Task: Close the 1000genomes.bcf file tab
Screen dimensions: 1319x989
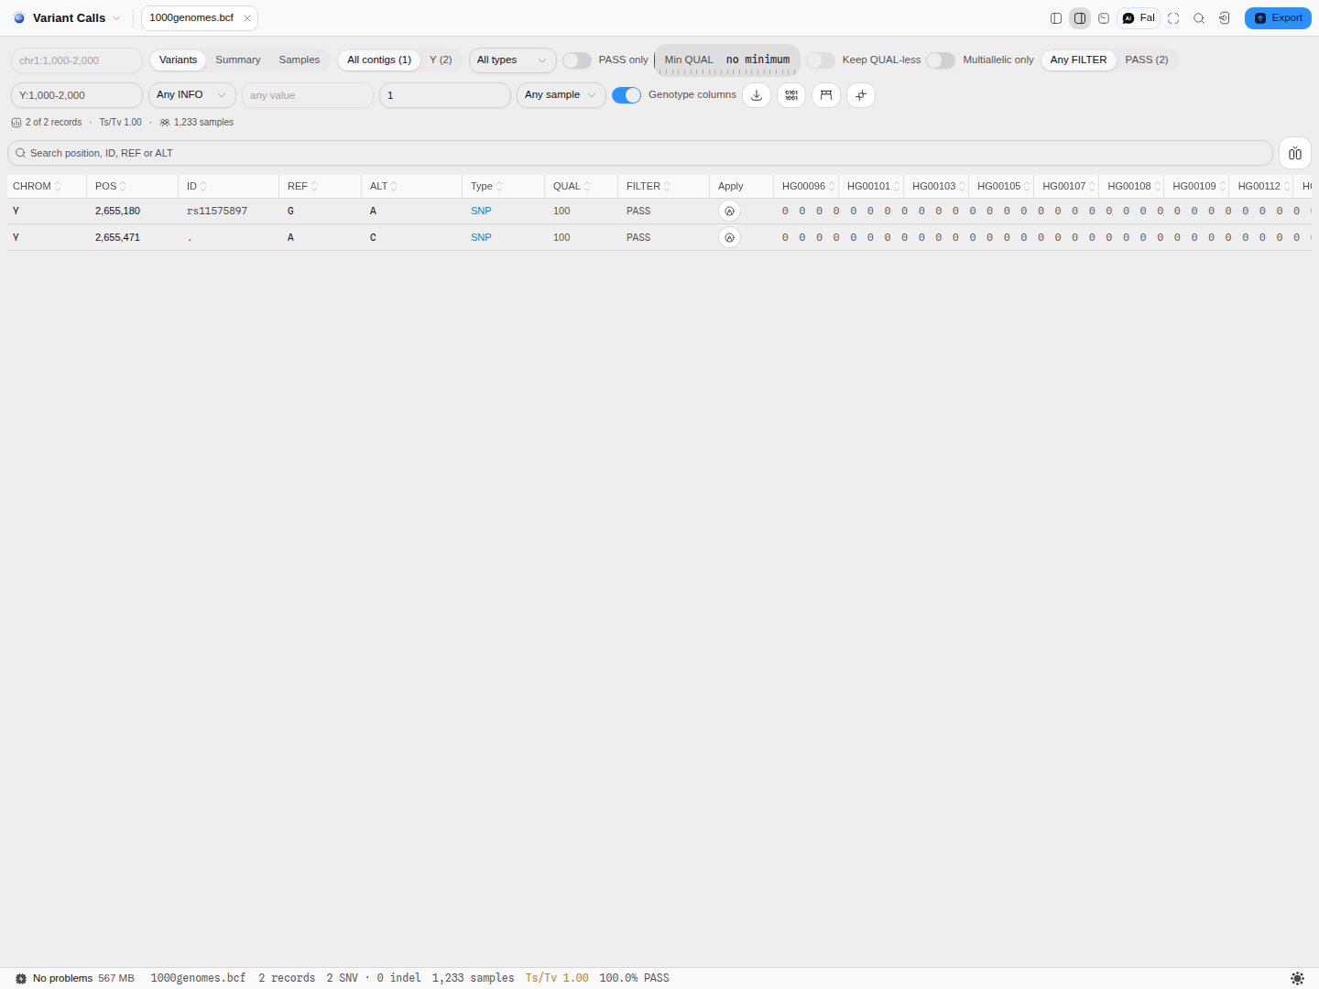Action: pos(247,18)
